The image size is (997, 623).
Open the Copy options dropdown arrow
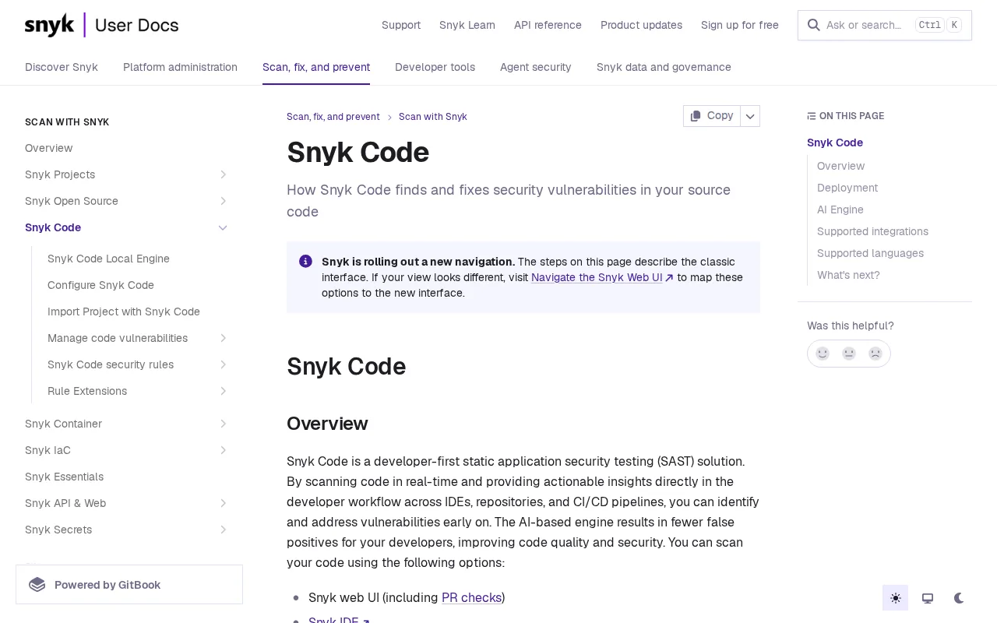(750, 116)
